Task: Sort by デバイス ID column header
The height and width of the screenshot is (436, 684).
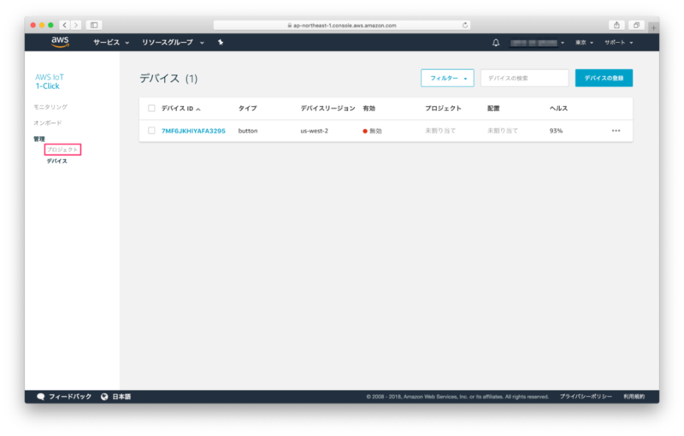Action: point(180,109)
